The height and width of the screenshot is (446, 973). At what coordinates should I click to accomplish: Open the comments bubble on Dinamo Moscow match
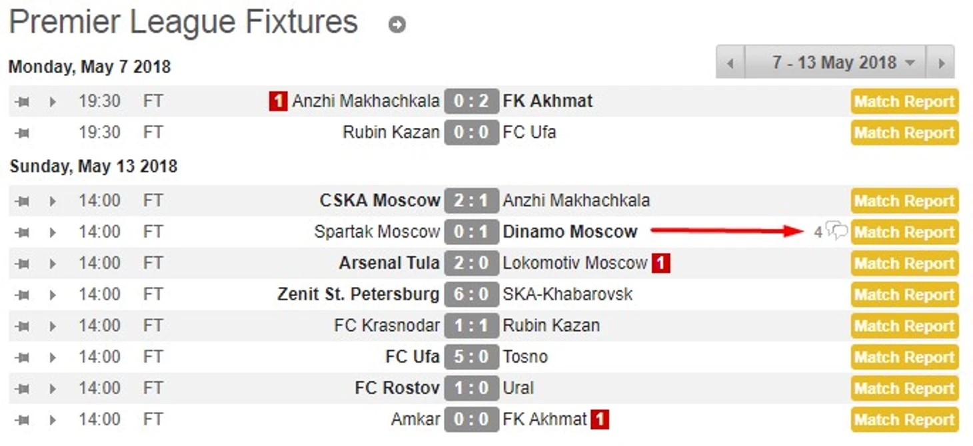click(x=836, y=232)
